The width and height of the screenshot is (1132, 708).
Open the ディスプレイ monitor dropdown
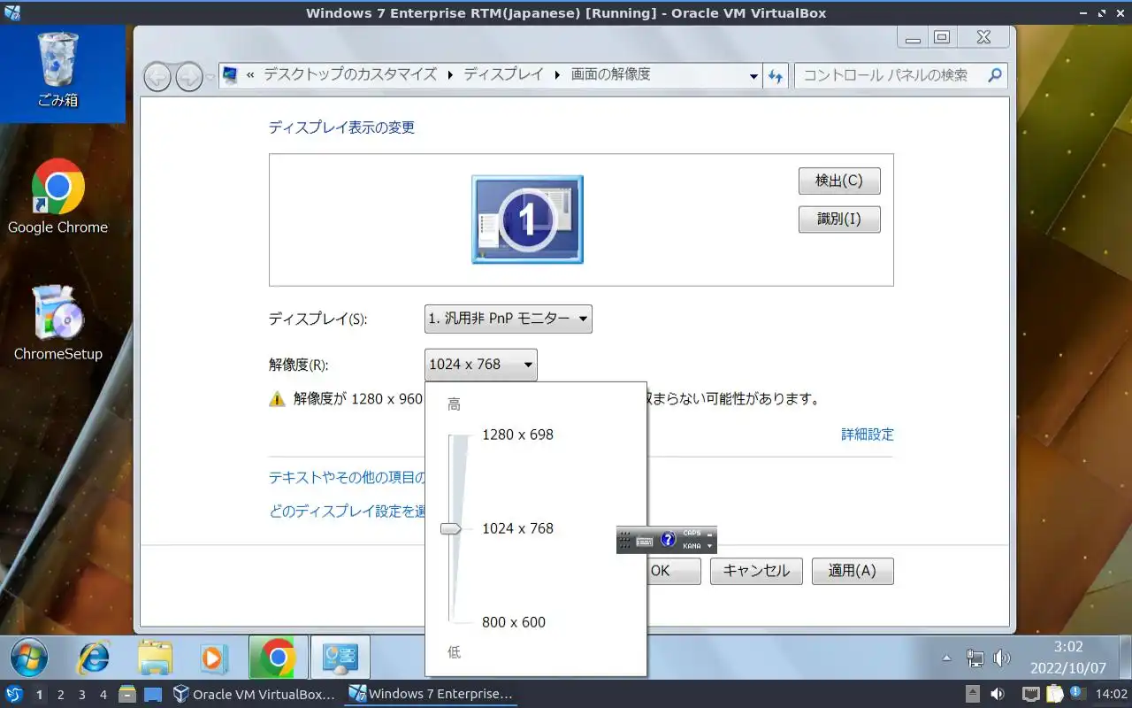point(509,319)
